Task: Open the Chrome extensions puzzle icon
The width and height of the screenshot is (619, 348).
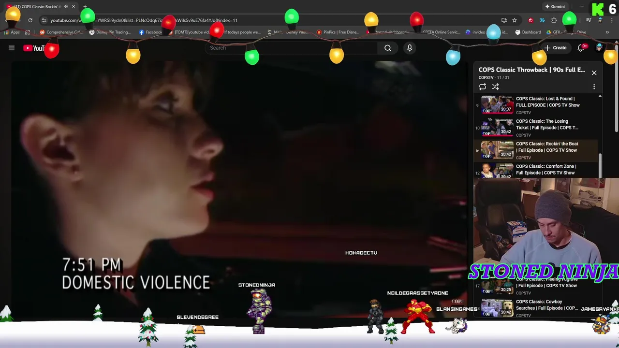Action: click(554, 20)
